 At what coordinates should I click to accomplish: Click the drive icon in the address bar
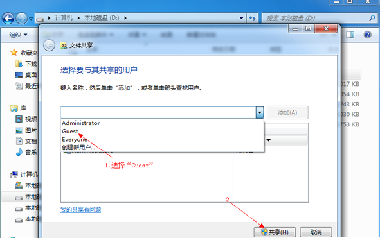[41, 19]
